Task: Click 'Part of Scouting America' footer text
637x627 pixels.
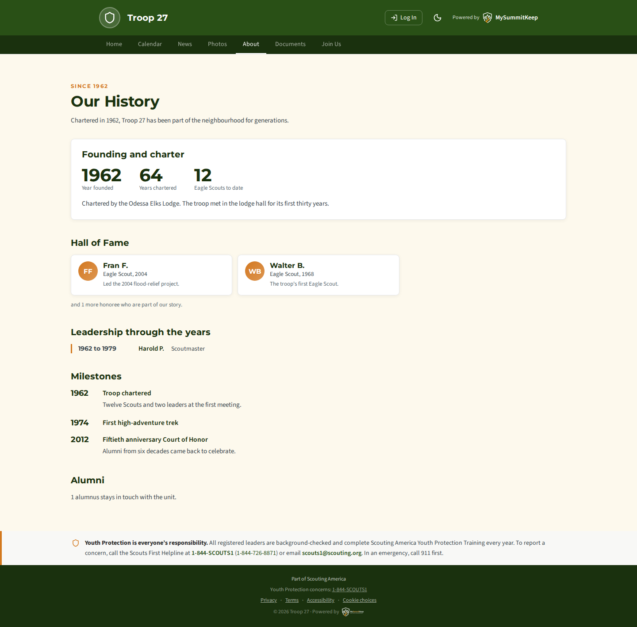Action: pyautogui.click(x=318, y=579)
